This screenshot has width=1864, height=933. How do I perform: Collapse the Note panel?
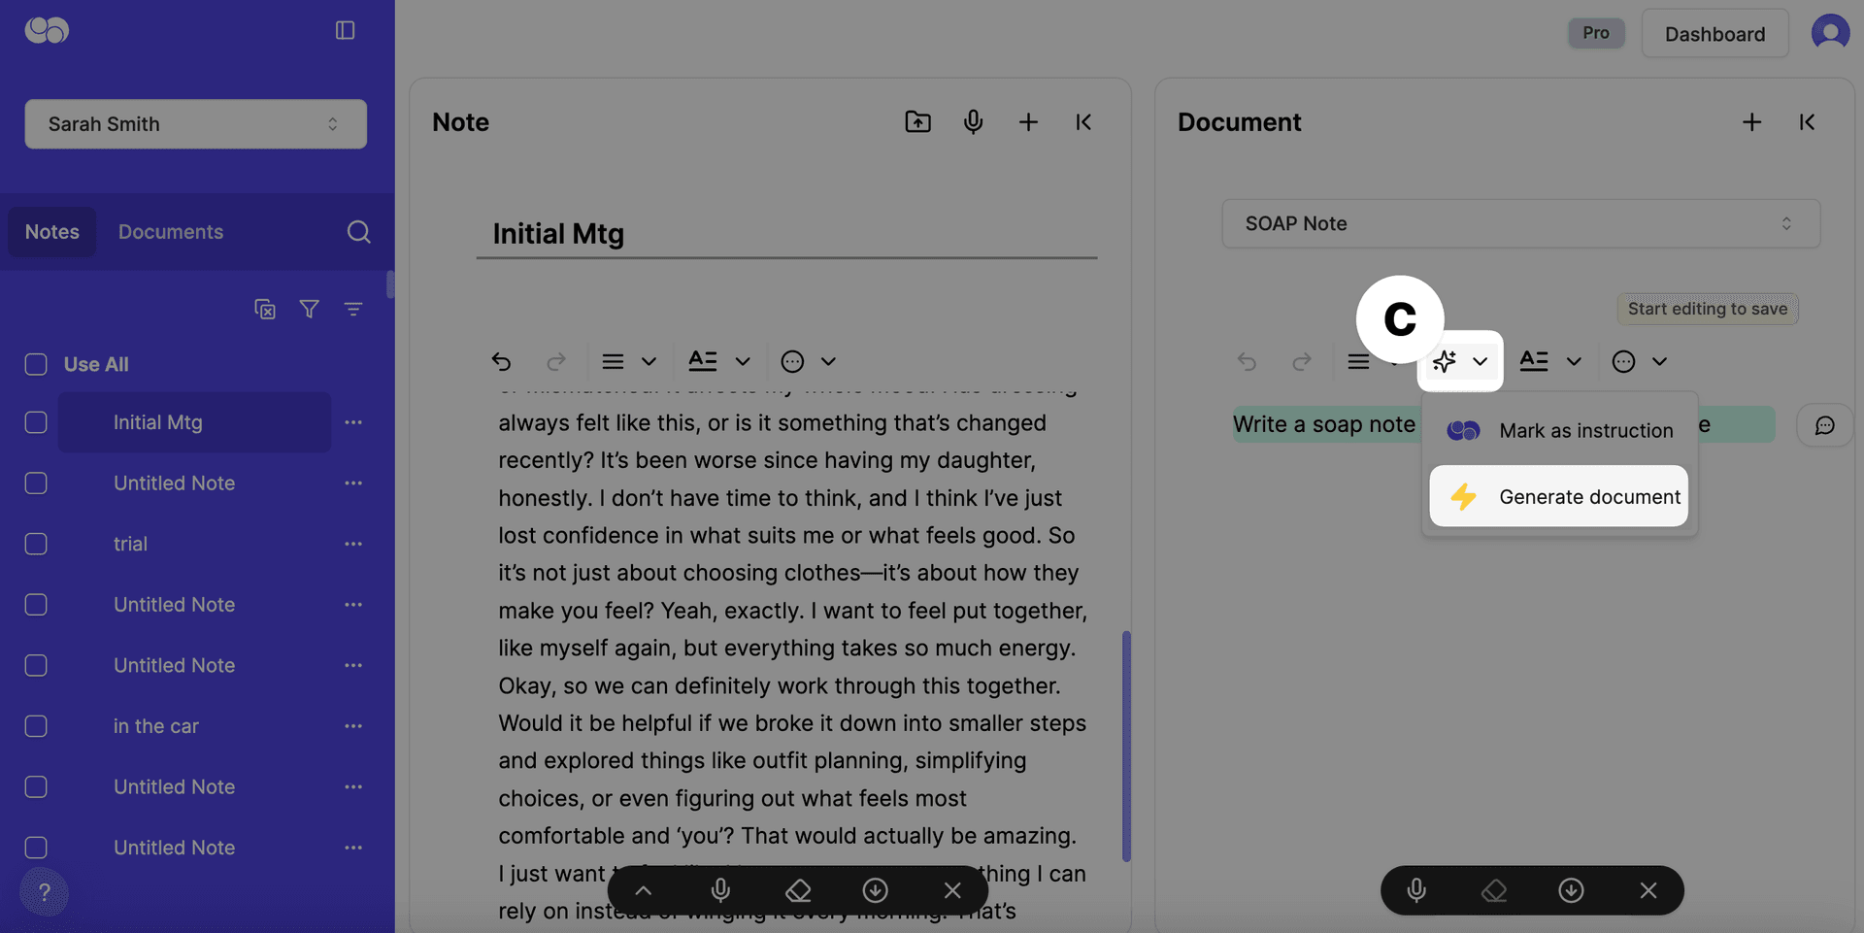[1083, 121]
